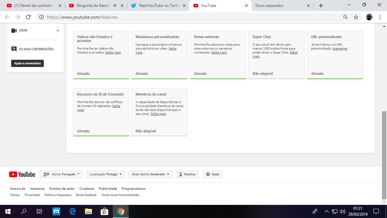Open the Privacidade footer link
This screenshot has height=218, width=387.
(32, 195)
